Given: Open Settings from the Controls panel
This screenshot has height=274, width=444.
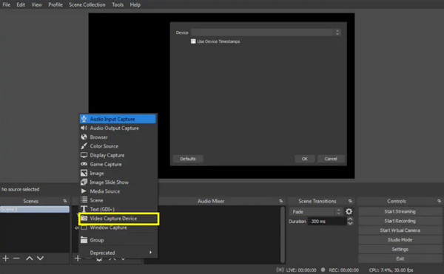Looking at the screenshot, I should (400, 249).
